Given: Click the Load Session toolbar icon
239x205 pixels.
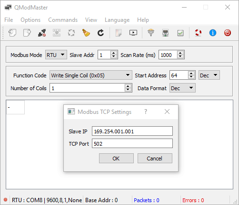Looking at the screenshot, I should pyautogui.click(x=12, y=33).
